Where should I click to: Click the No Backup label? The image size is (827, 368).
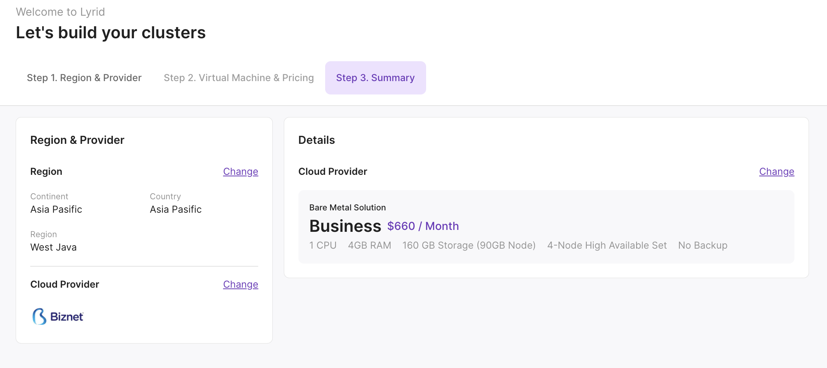click(x=702, y=245)
